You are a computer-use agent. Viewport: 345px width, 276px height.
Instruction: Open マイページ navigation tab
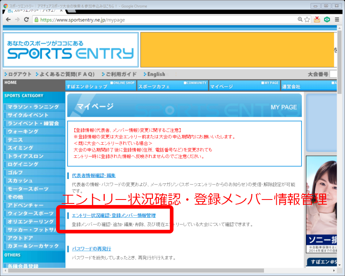[x=245, y=86]
